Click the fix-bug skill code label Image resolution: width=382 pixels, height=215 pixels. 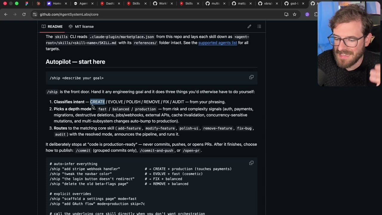click(x=244, y=128)
